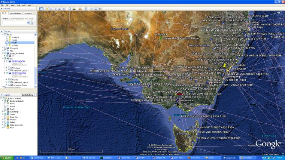Open the Add menu
285x160 pixels.
click(24, 6)
